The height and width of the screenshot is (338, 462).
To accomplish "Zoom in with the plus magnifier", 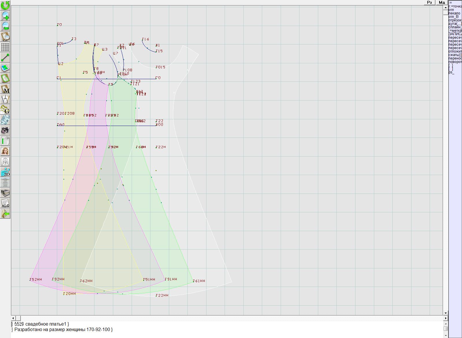I will [x=5, y=16].
